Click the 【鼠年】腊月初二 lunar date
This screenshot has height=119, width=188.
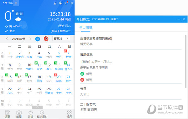(x=60, y=31)
